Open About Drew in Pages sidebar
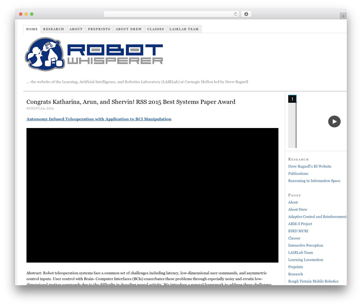 tap(298, 209)
